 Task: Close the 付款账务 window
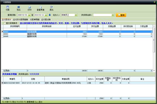click(x=154, y=2)
